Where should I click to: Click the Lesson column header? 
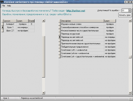click(x=10, y=21)
